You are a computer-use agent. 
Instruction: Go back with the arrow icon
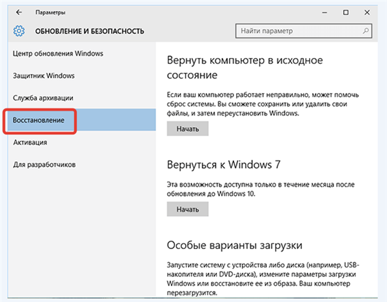tap(19, 12)
